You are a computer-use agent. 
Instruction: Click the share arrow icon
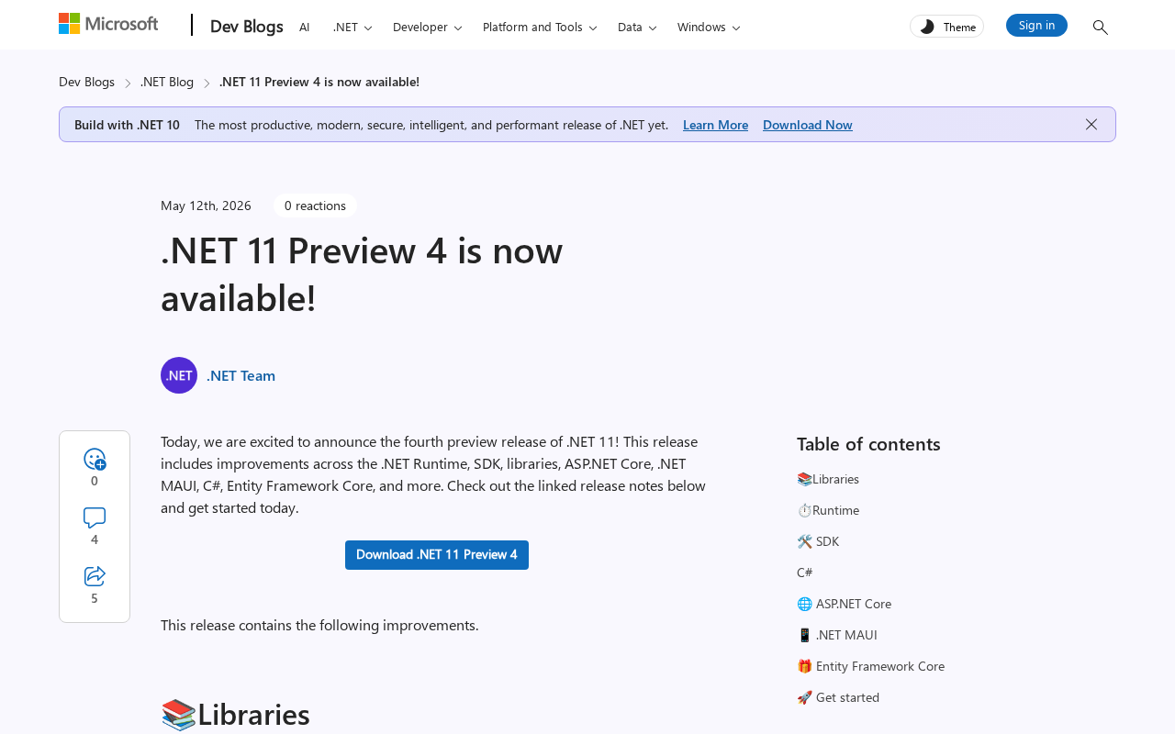(95, 576)
